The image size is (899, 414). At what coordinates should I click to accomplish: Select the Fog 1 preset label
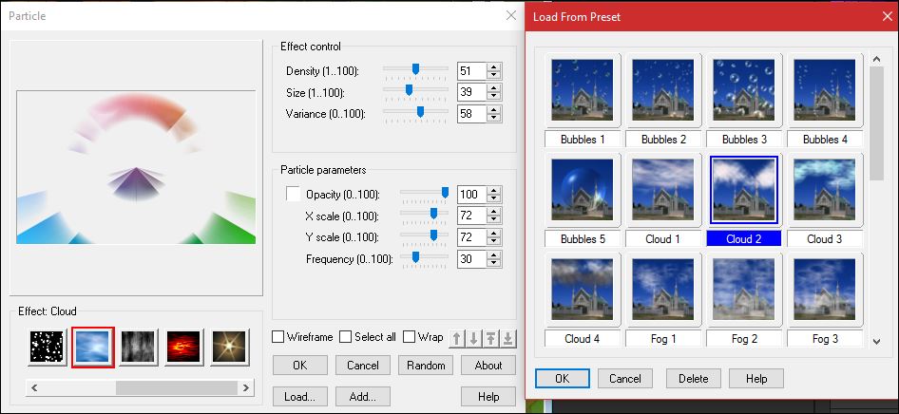click(663, 339)
